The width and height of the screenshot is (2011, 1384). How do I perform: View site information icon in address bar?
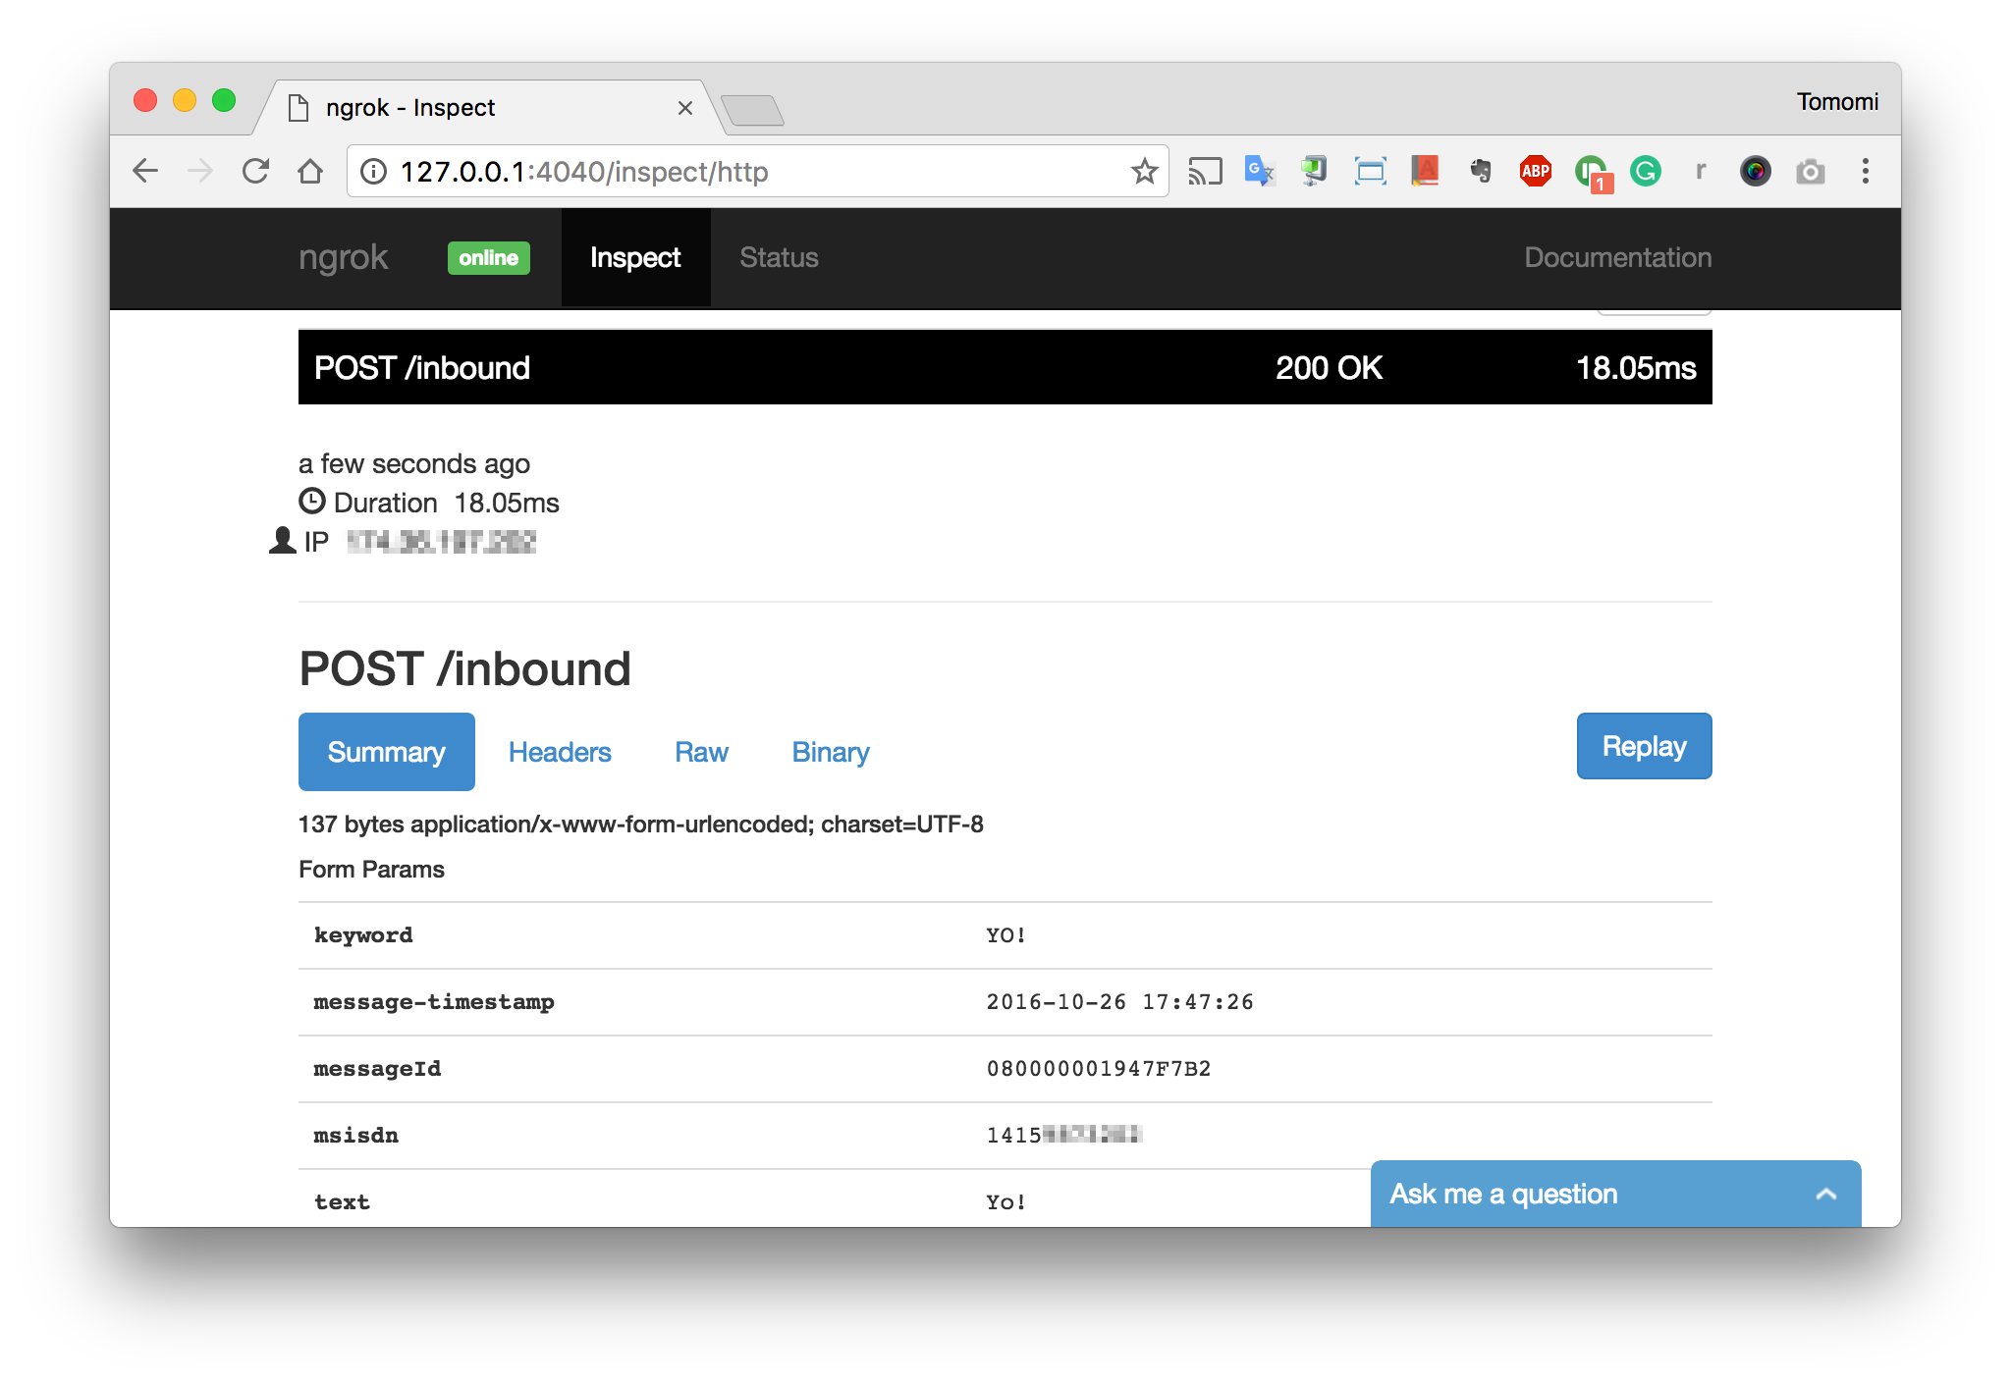[373, 172]
